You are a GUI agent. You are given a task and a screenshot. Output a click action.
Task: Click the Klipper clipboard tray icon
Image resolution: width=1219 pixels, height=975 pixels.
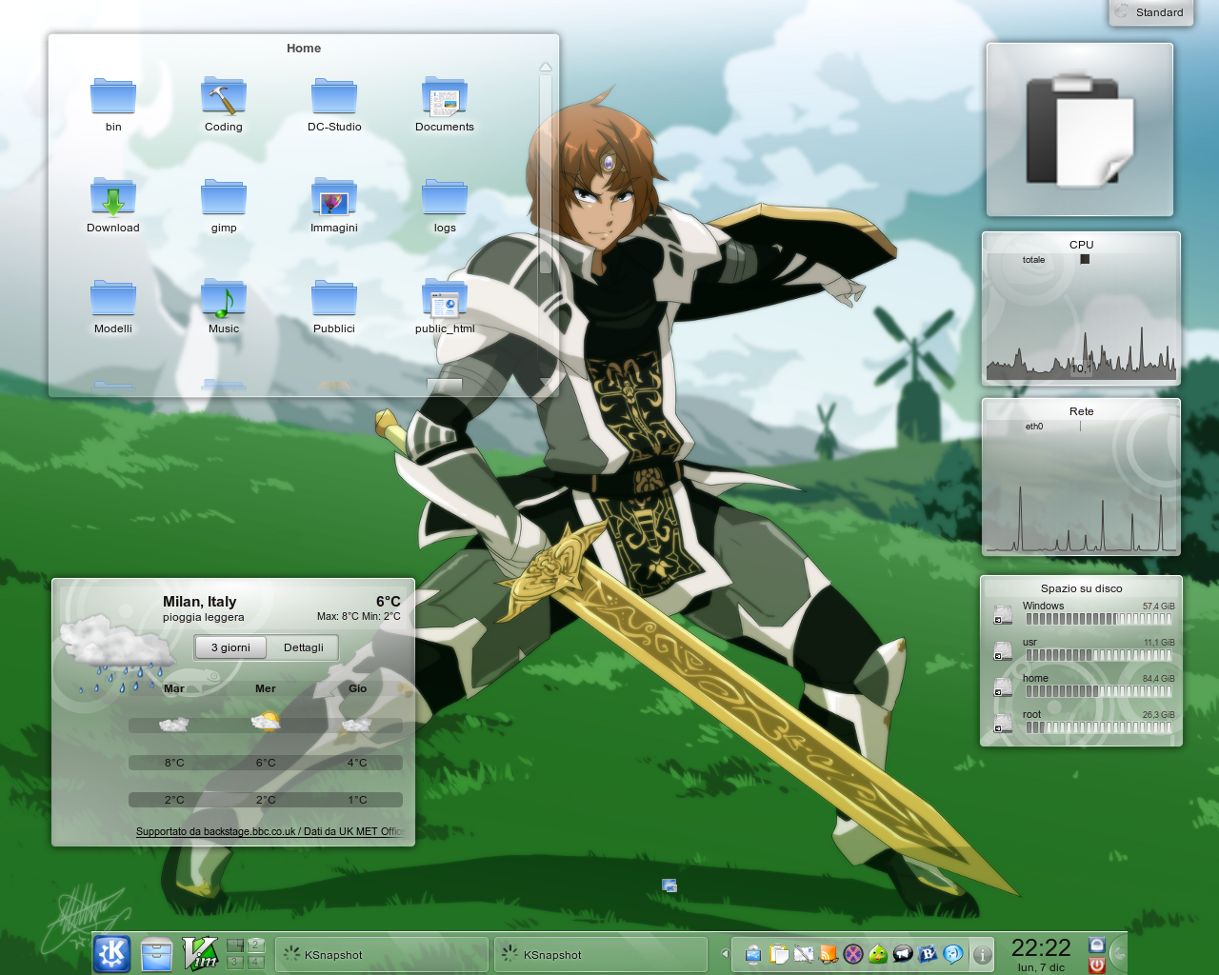pyautogui.click(x=779, y=954)
